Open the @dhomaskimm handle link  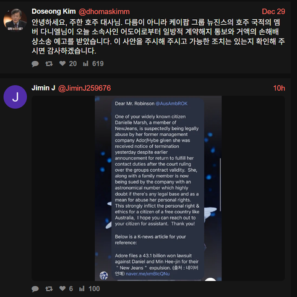tap(104, 12)
